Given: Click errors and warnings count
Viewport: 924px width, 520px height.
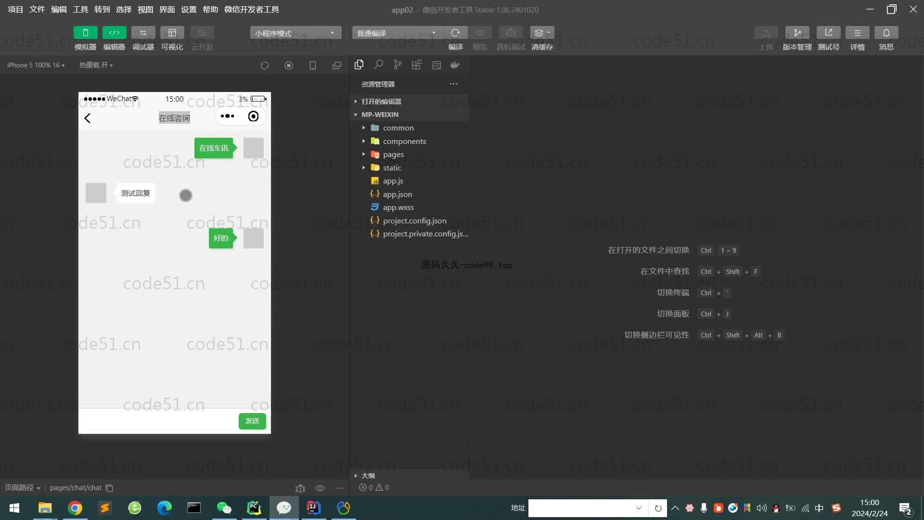Looking at the screenshot, I should point(374,487).
